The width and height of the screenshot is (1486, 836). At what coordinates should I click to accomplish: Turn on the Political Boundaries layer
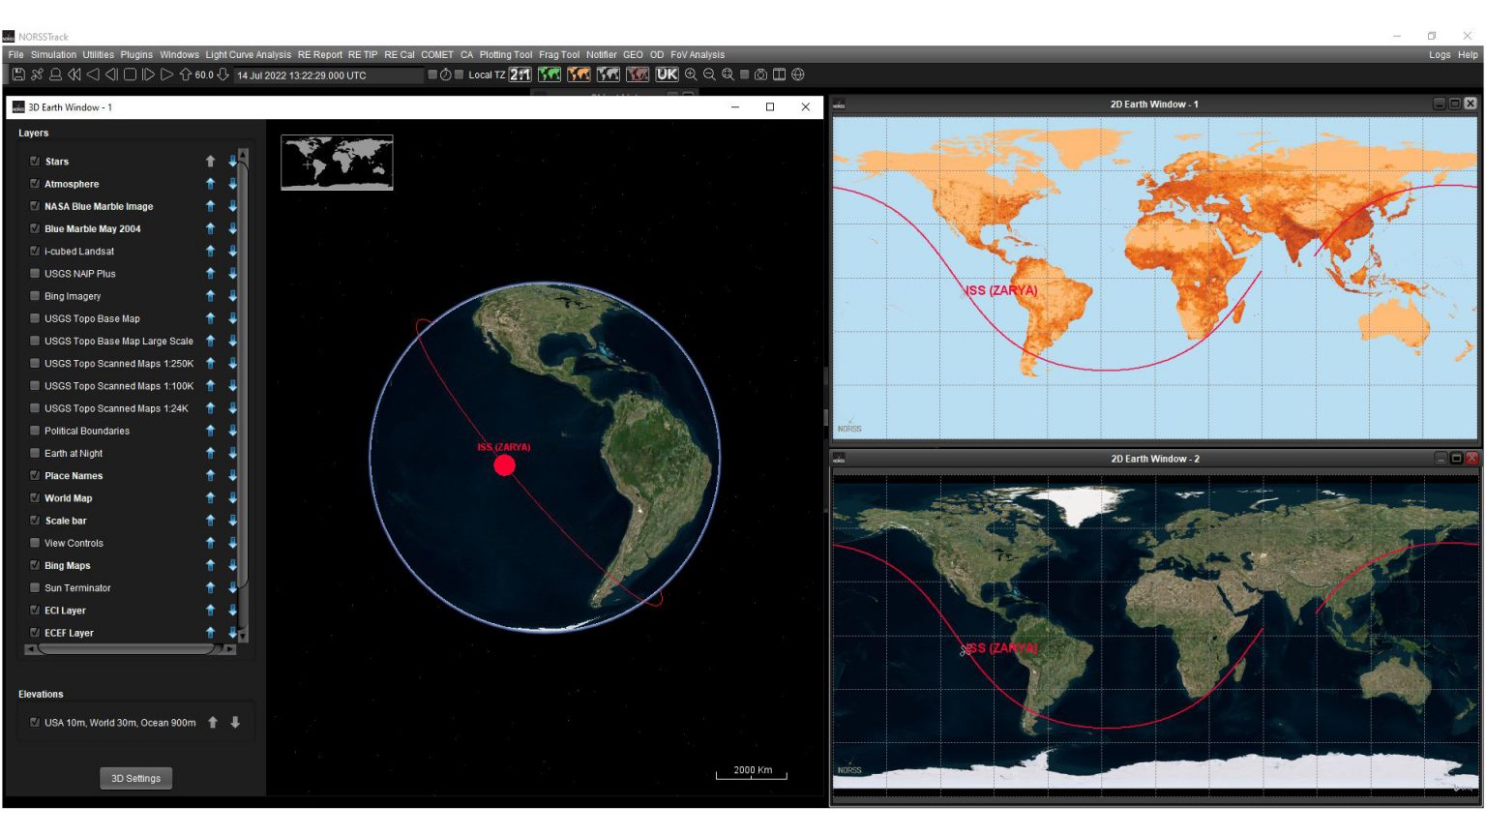[35, 432]
